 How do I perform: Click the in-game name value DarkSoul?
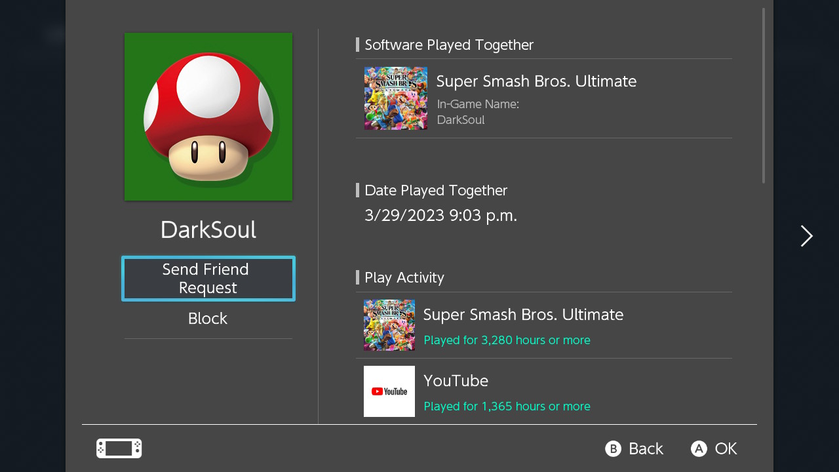(x=461, y=120)
